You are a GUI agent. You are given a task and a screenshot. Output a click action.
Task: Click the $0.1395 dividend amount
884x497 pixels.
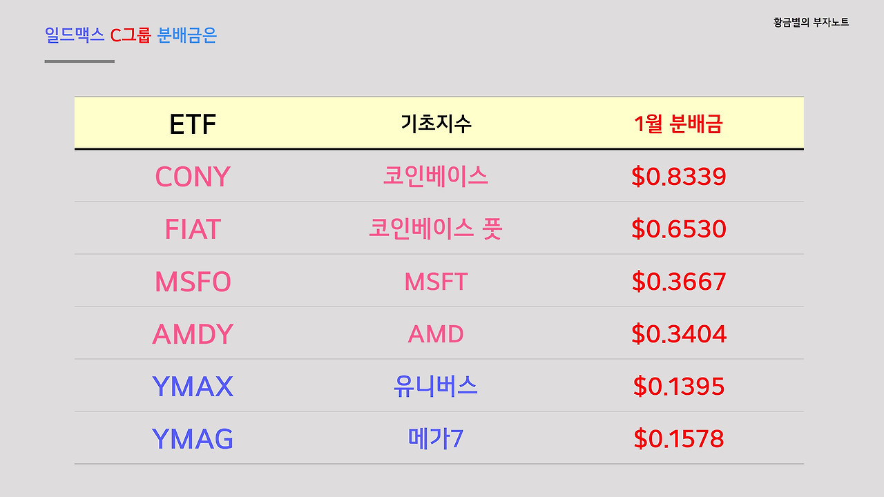pyautogui.click(x=678, y=387)
